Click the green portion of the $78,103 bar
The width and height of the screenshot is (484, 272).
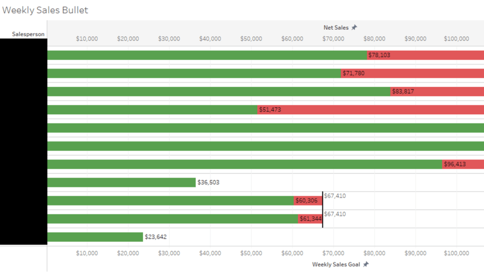pyautogui.click(x=207, y=55)
